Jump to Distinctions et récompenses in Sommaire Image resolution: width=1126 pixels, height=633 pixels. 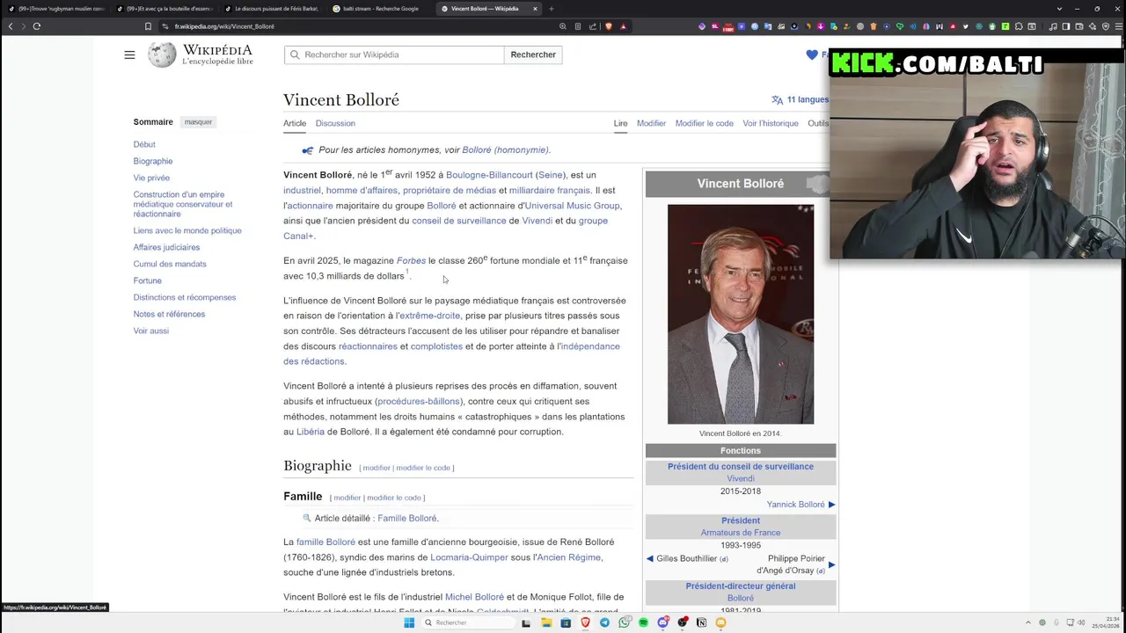pyautogui.click(x=185, y=297)
